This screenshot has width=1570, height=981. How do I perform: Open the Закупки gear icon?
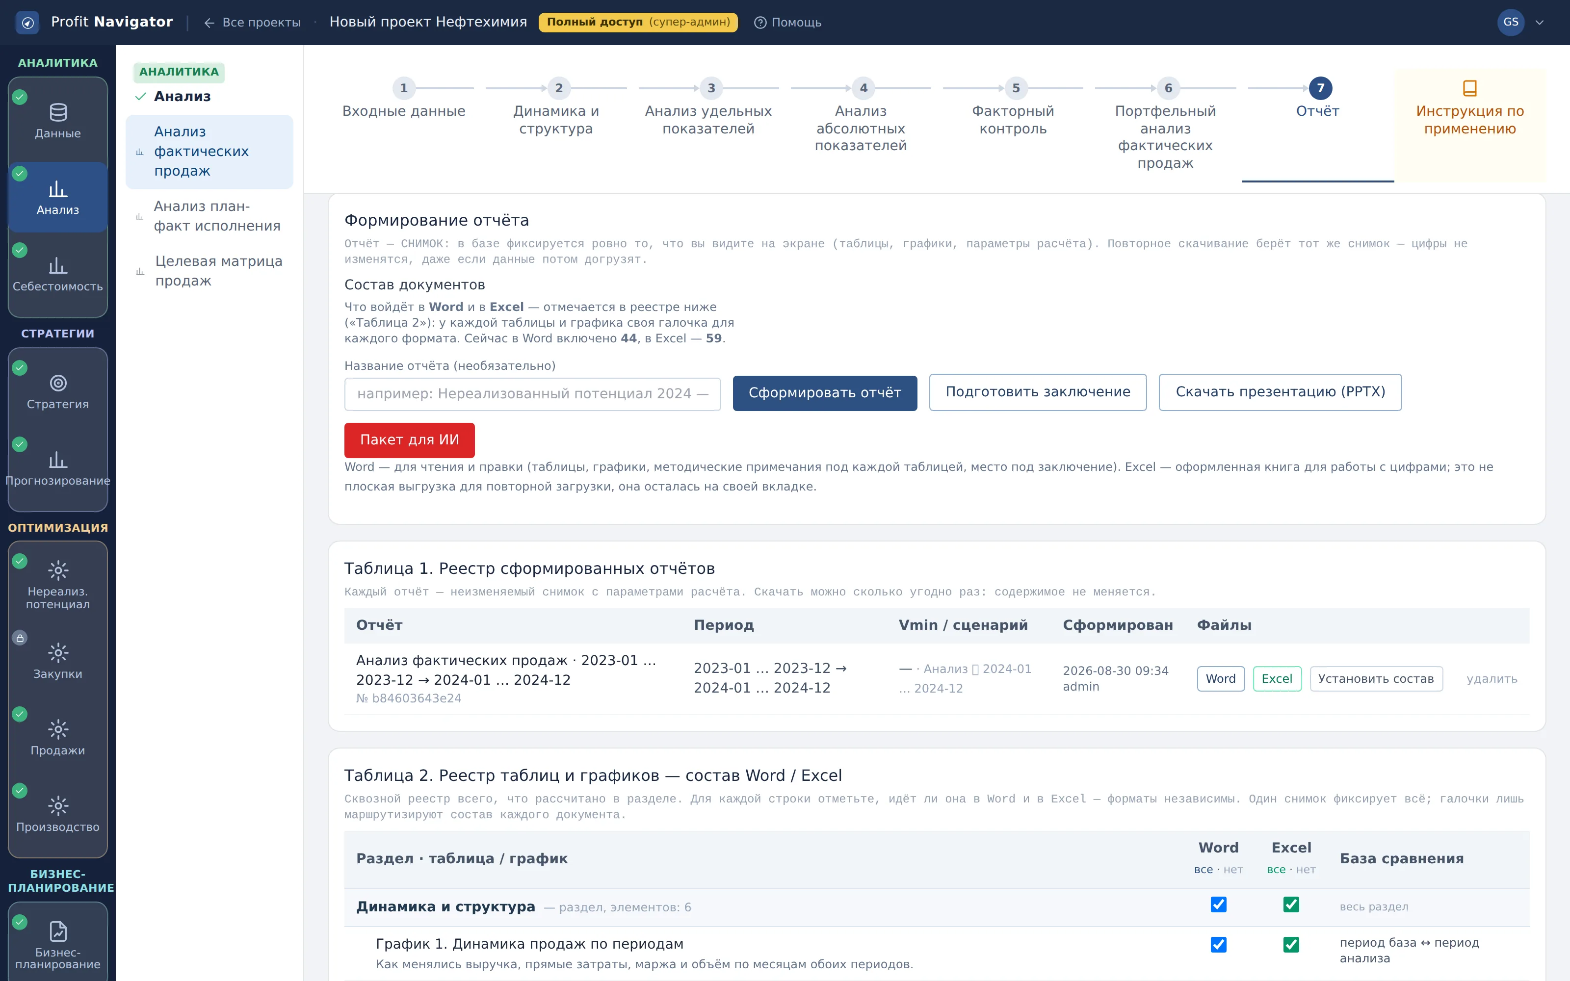[x=58, y=653]
